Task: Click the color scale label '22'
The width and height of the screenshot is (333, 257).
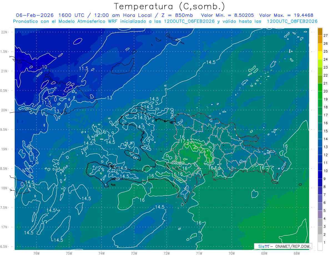Action: pos(326,75)
